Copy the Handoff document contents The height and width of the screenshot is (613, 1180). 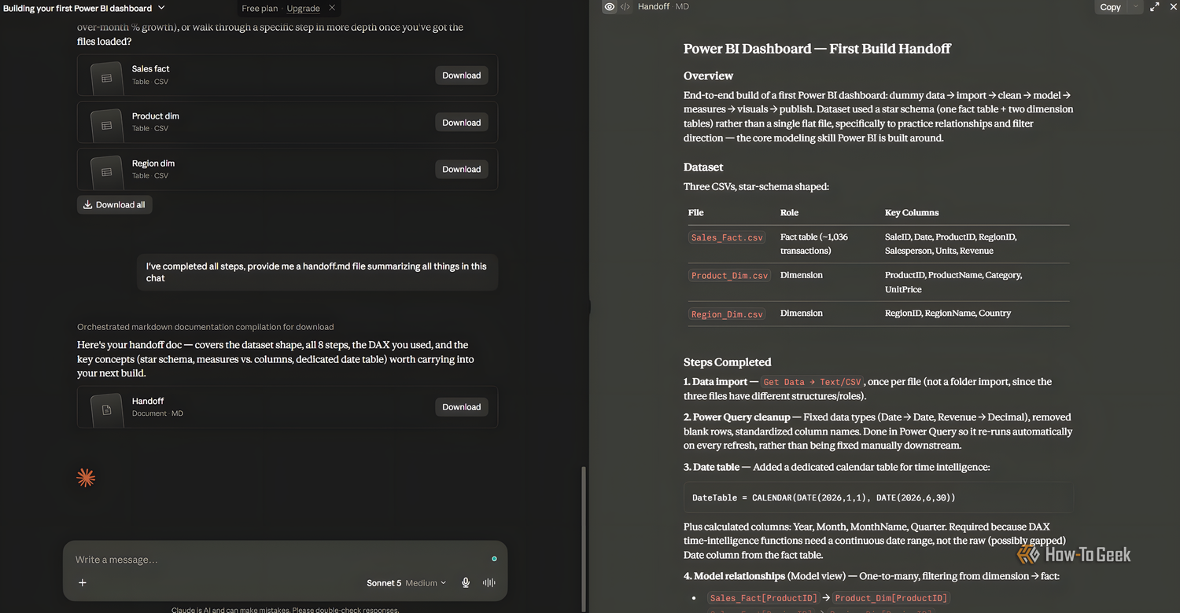pyautogui.click(x=1110, y=7)
